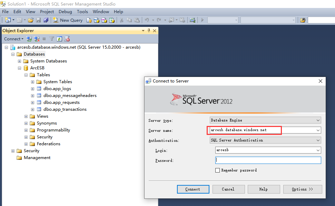Select the Federations folder

(x=49, y=144)
